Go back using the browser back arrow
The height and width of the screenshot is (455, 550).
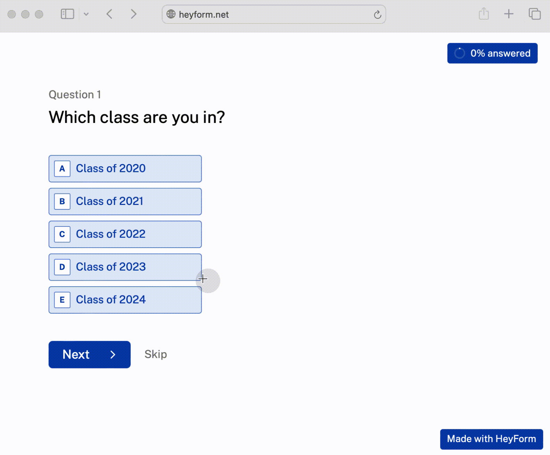coord(110,14)
